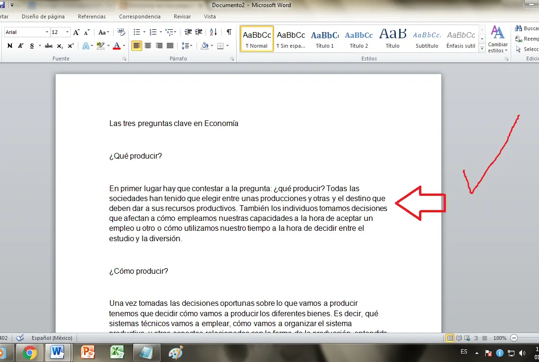Apply borders to paragraph
Viewport: 539px width, 362px height.
pyautogui.click(x=221, y=46)
